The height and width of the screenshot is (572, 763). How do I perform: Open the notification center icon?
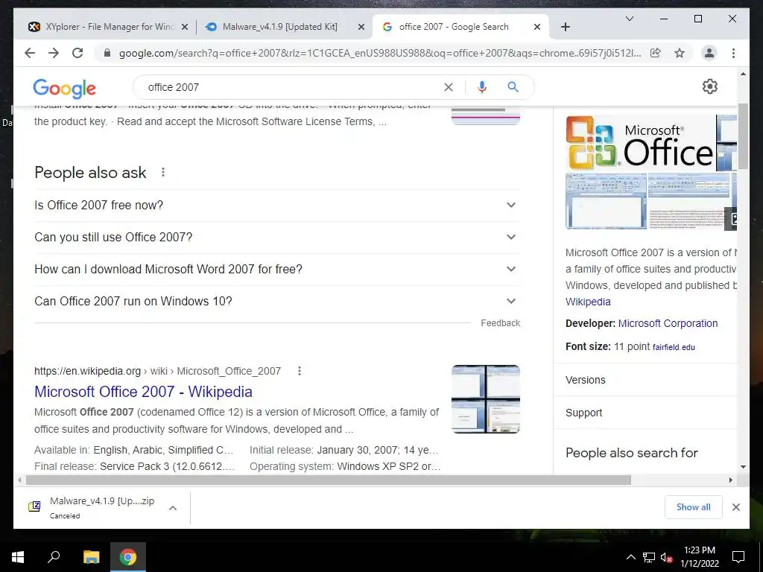tap(738, 557)
